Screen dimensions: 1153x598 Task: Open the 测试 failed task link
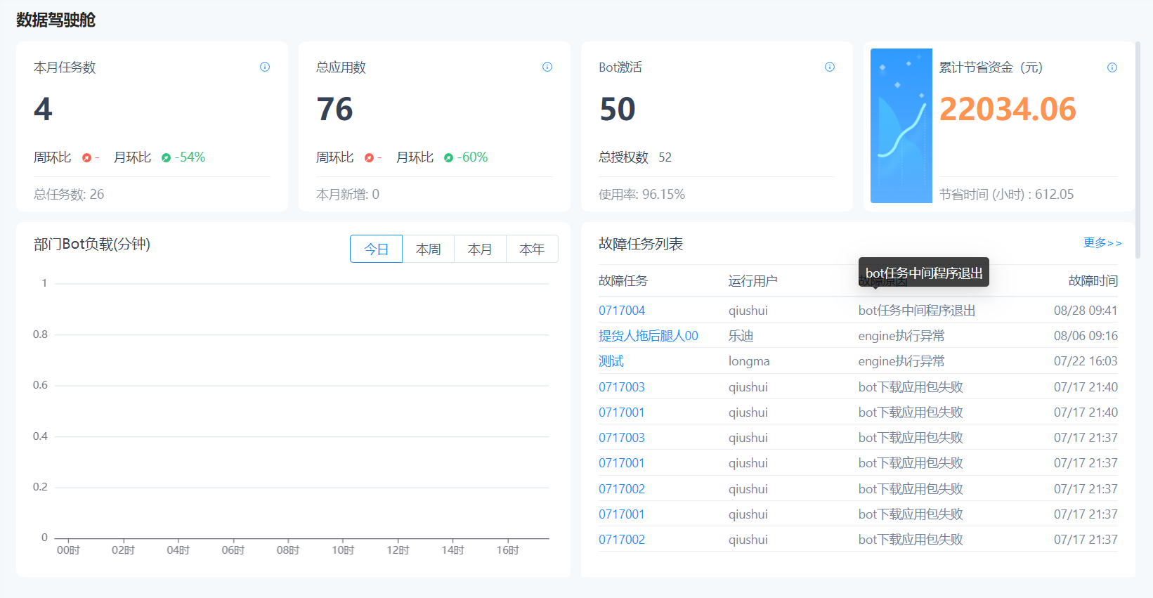point(611,360)
